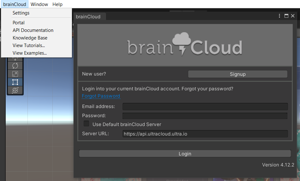Select the Rotate tool in scene toolbar

[15, 66]
